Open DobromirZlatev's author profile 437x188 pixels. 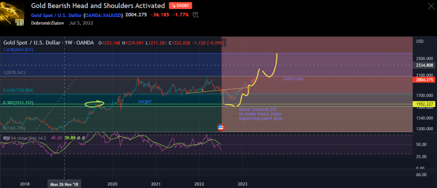coord(48,23)
